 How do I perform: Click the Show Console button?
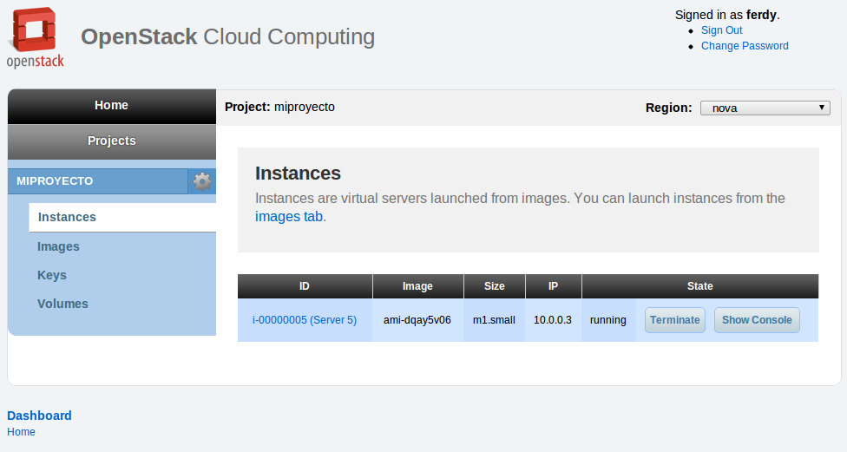757,320
